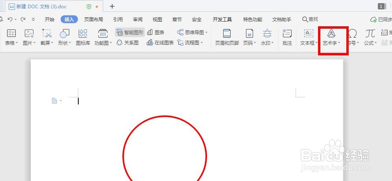Switch to the 视图 view tab

pyautogui.click(x=157, y=20)
